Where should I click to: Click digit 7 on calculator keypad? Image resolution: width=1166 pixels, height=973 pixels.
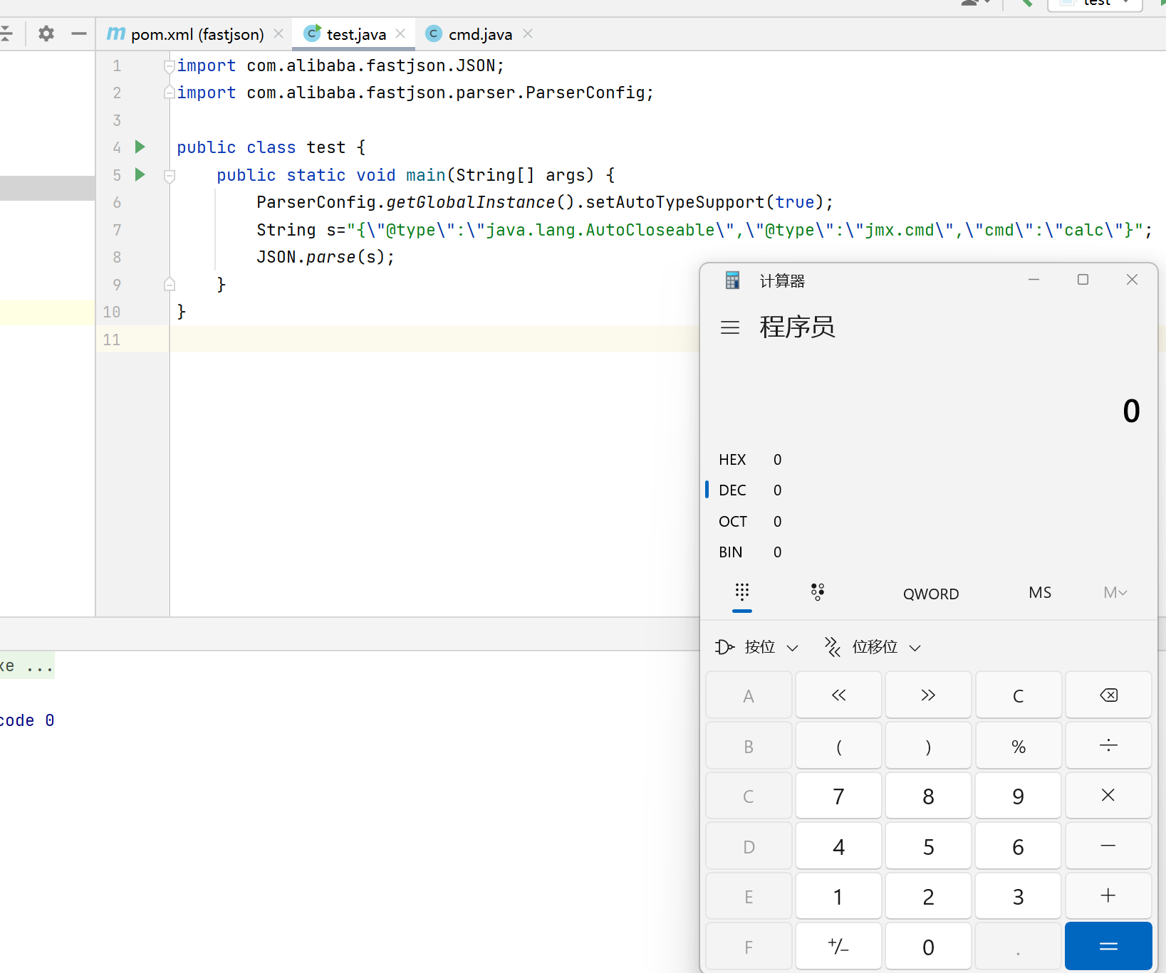click(838, 796)
